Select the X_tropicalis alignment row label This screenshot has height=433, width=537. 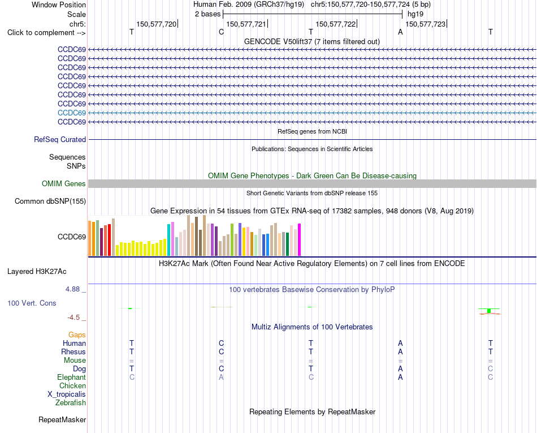[x=67, y=395]
